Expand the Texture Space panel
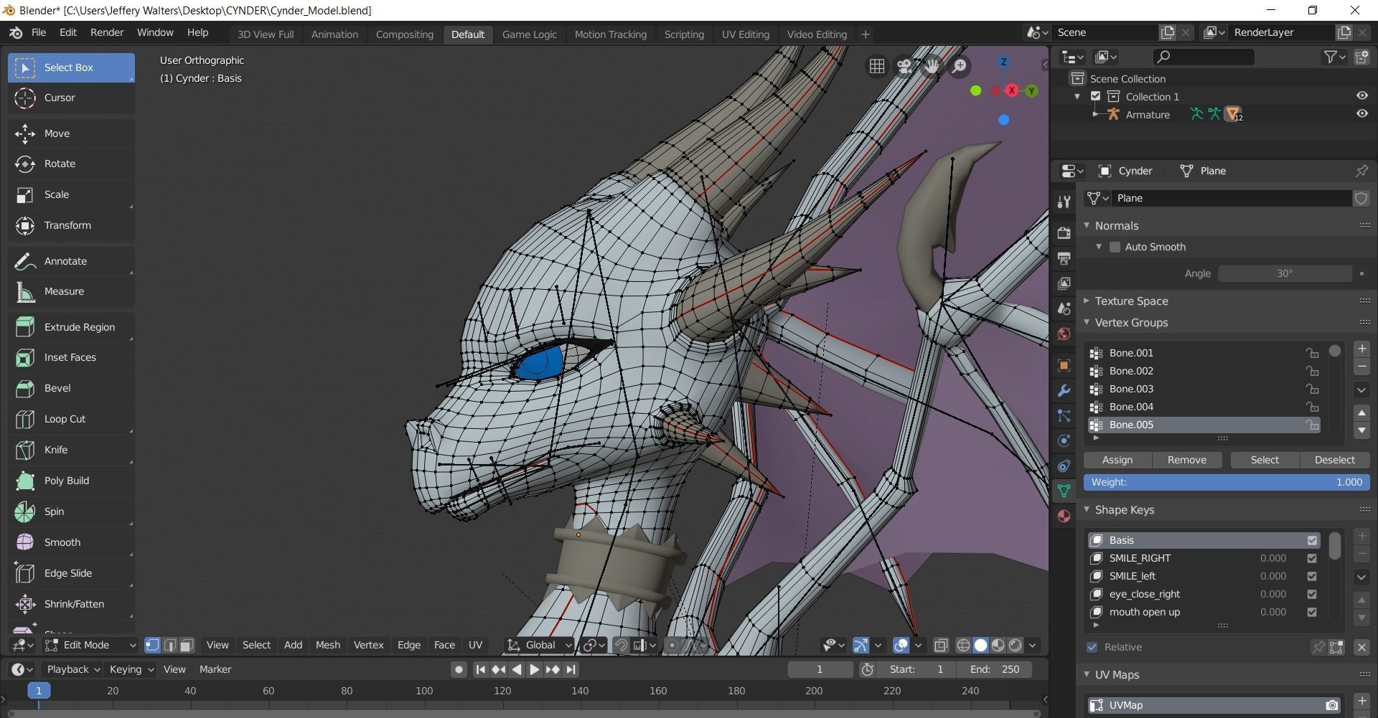1378x718 pixels. point(1087,301)
